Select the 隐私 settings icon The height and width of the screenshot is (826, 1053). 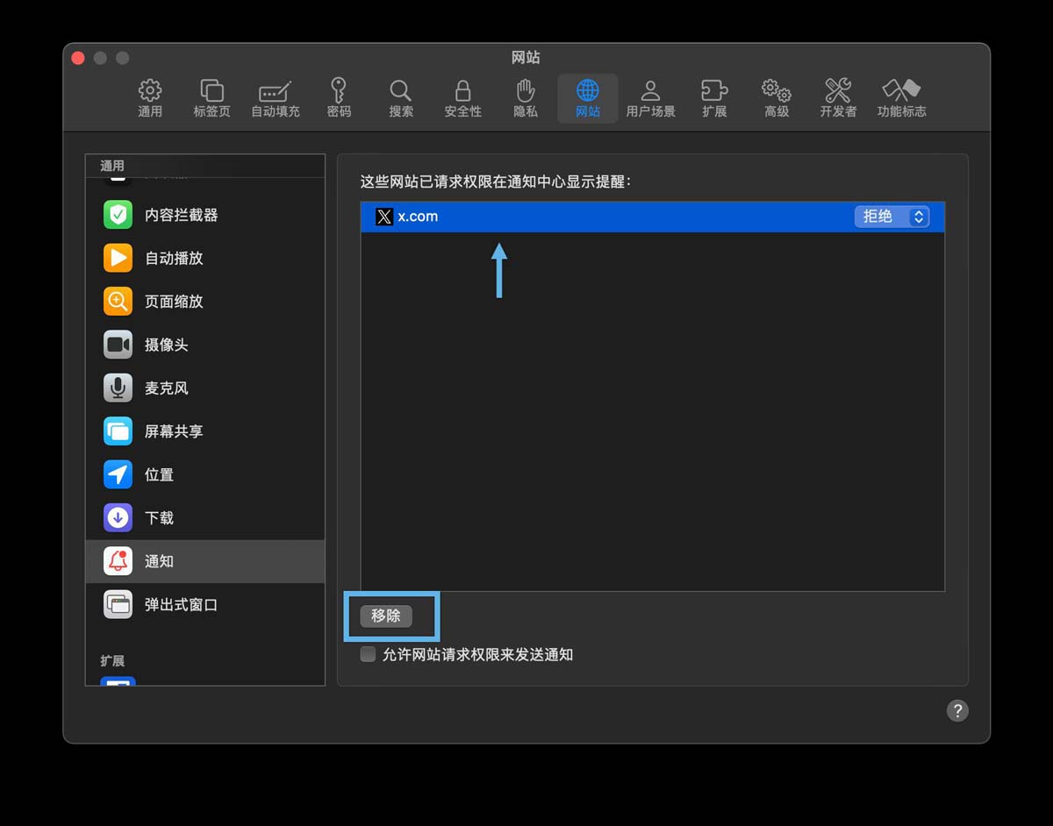pyautogui.click(x=525, y=96)
